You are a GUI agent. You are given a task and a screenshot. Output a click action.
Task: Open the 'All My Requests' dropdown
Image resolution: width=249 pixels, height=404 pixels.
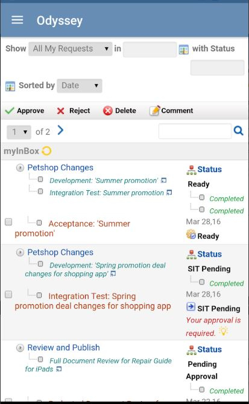[71, 49]
